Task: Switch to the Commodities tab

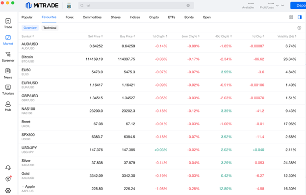Action: pyautogui.click(x=92, y=17)
